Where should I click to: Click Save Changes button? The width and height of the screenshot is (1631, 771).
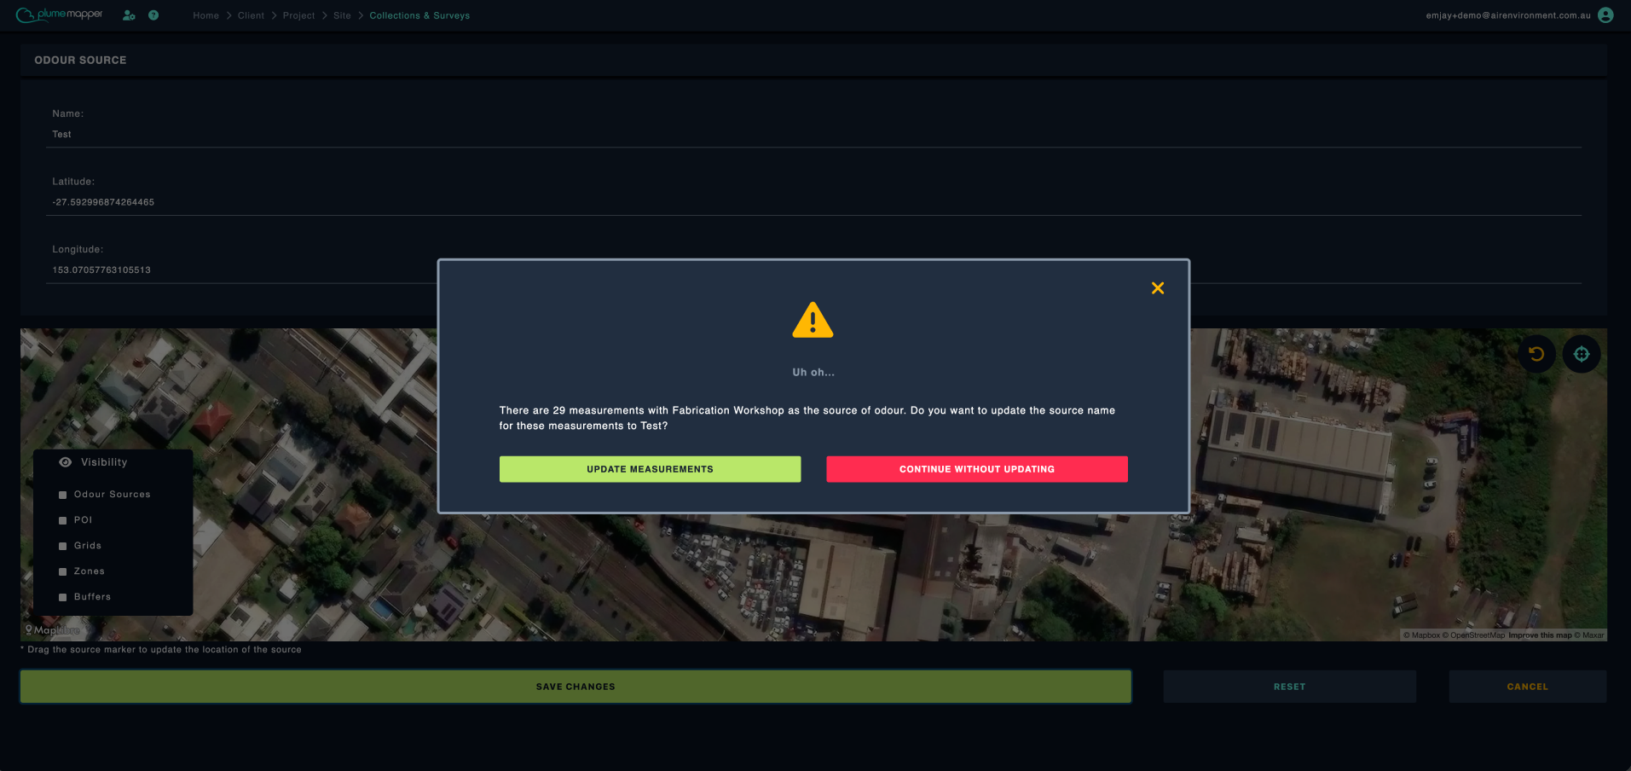(x=575, y=687)
